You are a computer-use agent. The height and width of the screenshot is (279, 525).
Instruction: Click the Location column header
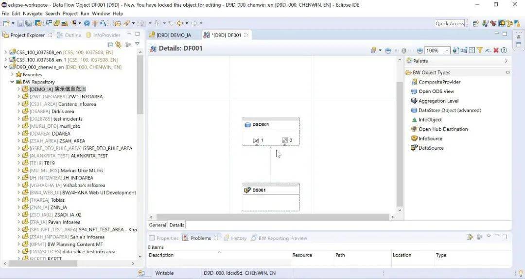pyautogui.click(x=402, y=255)
